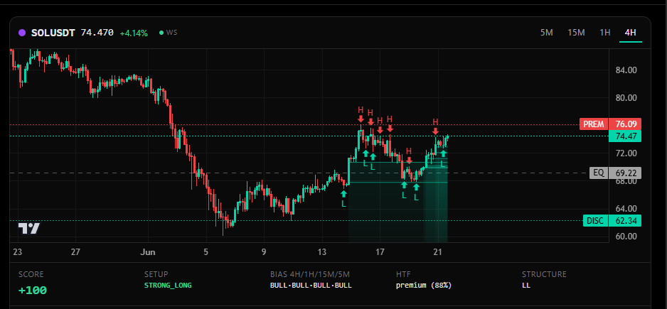Select the active 4H timeframe tab

click(x=631, y=33)
